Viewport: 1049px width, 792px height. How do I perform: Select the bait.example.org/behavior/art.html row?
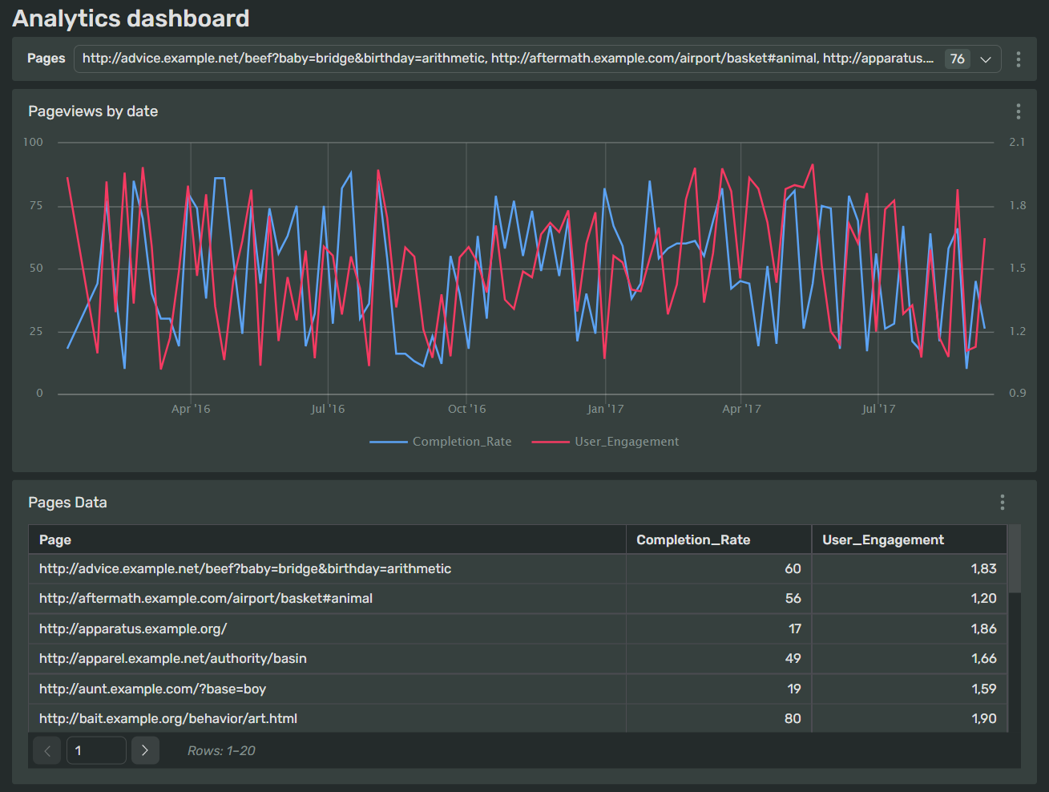click(x=518, y=718)
